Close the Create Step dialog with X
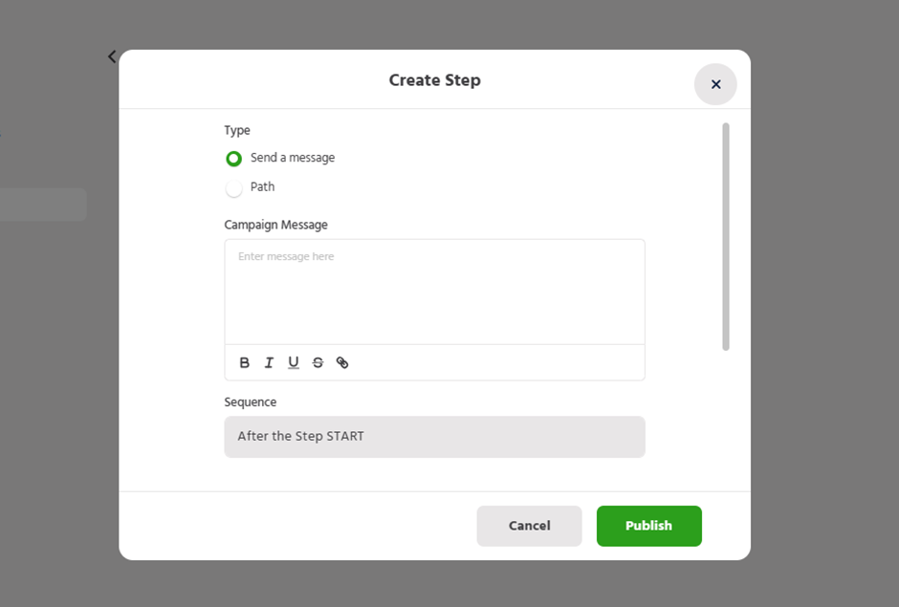Image resolution: width=899 pixels, height=607 pixels. 715,84
